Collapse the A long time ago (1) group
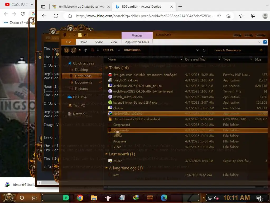 107,168
